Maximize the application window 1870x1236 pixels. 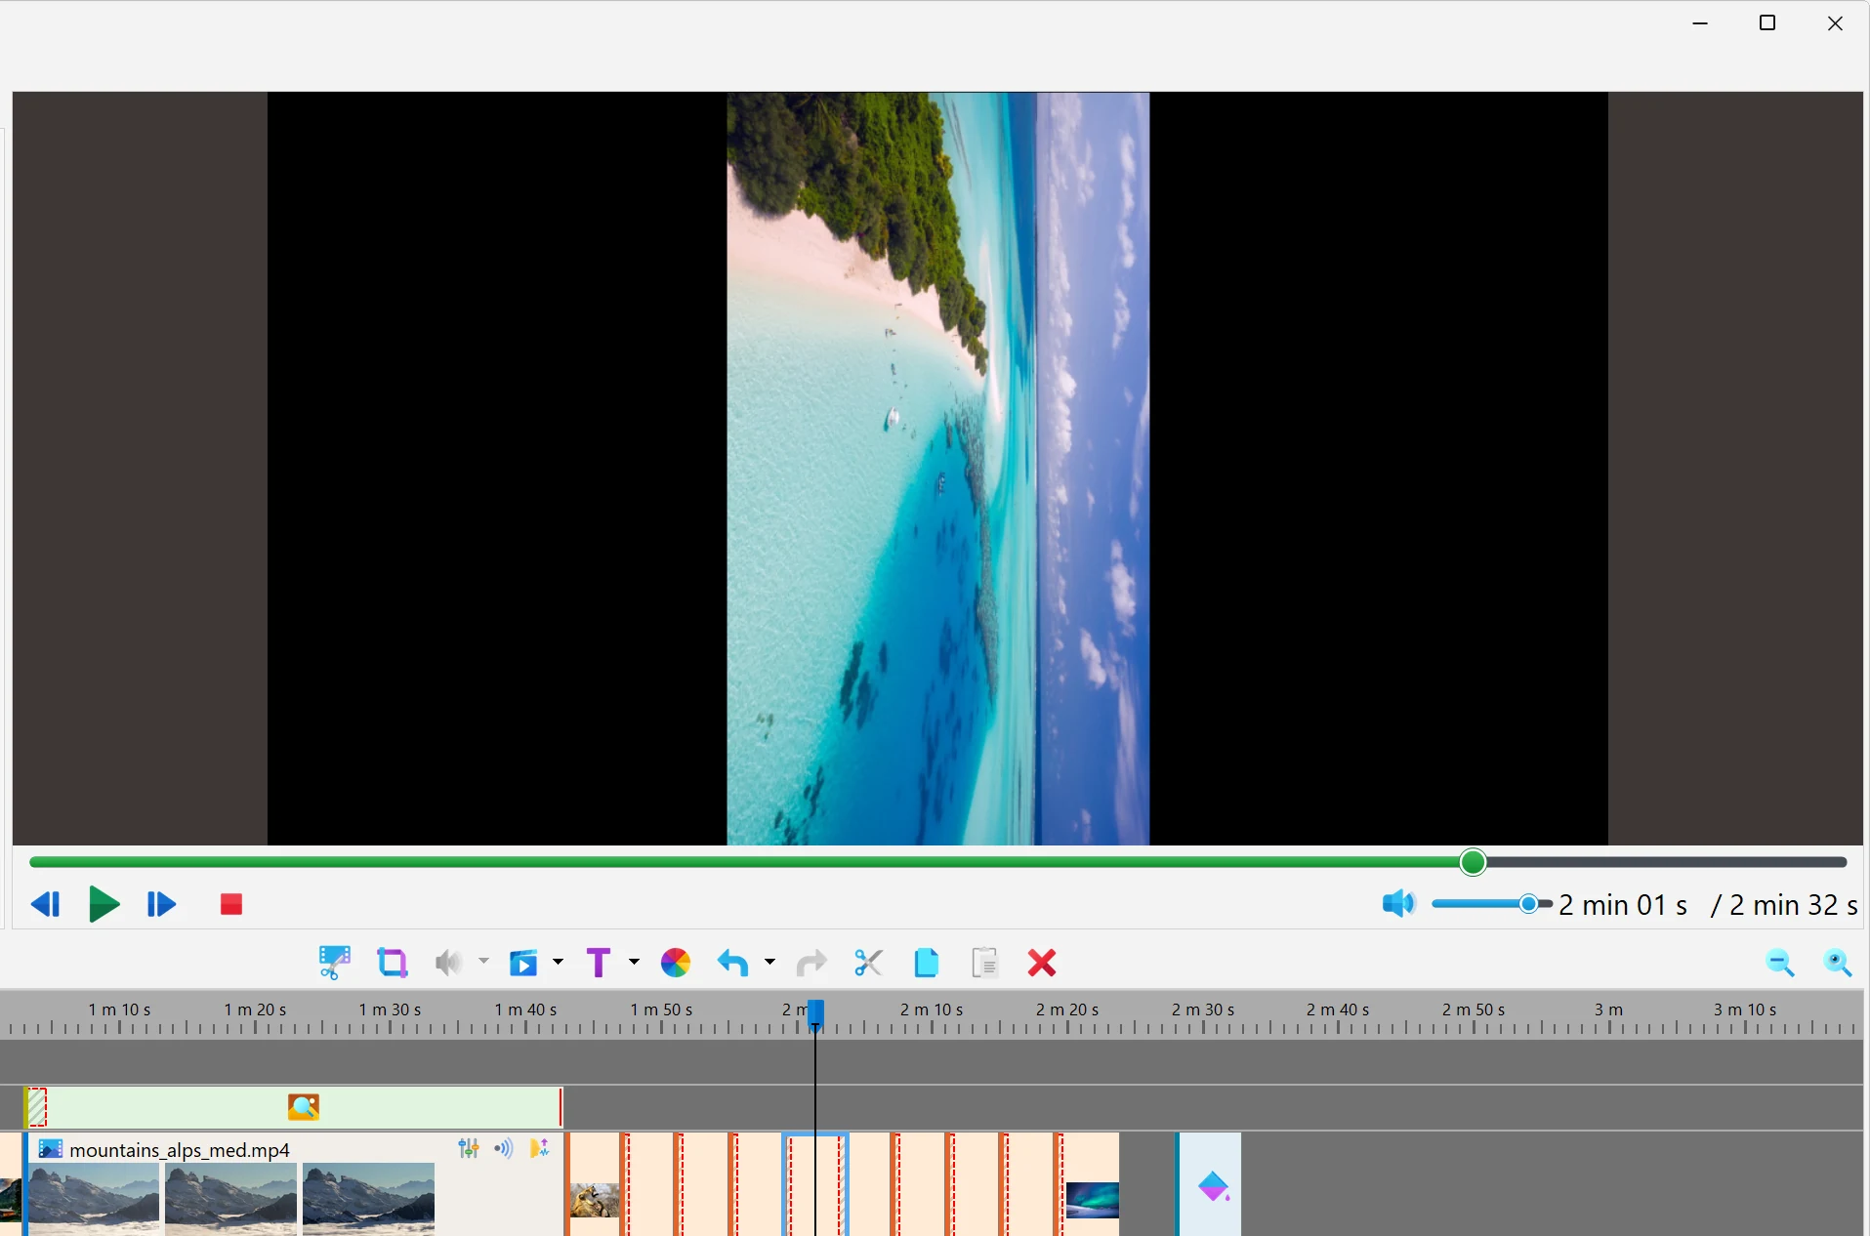[x=1767, y=22]
